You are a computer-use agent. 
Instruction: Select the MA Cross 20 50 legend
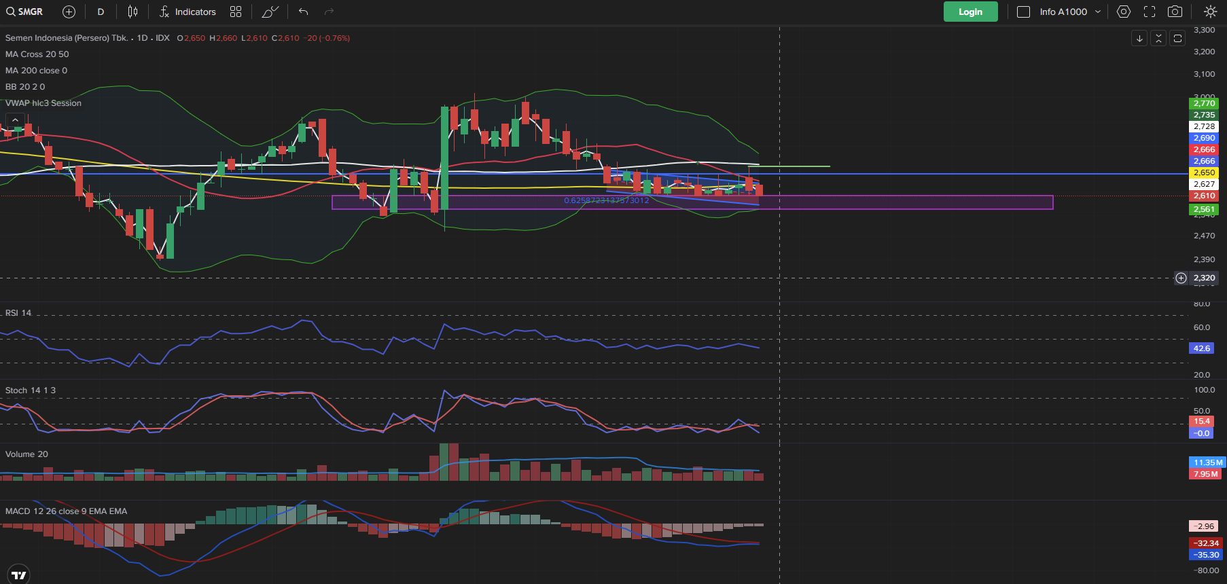(x=37, y=54)
